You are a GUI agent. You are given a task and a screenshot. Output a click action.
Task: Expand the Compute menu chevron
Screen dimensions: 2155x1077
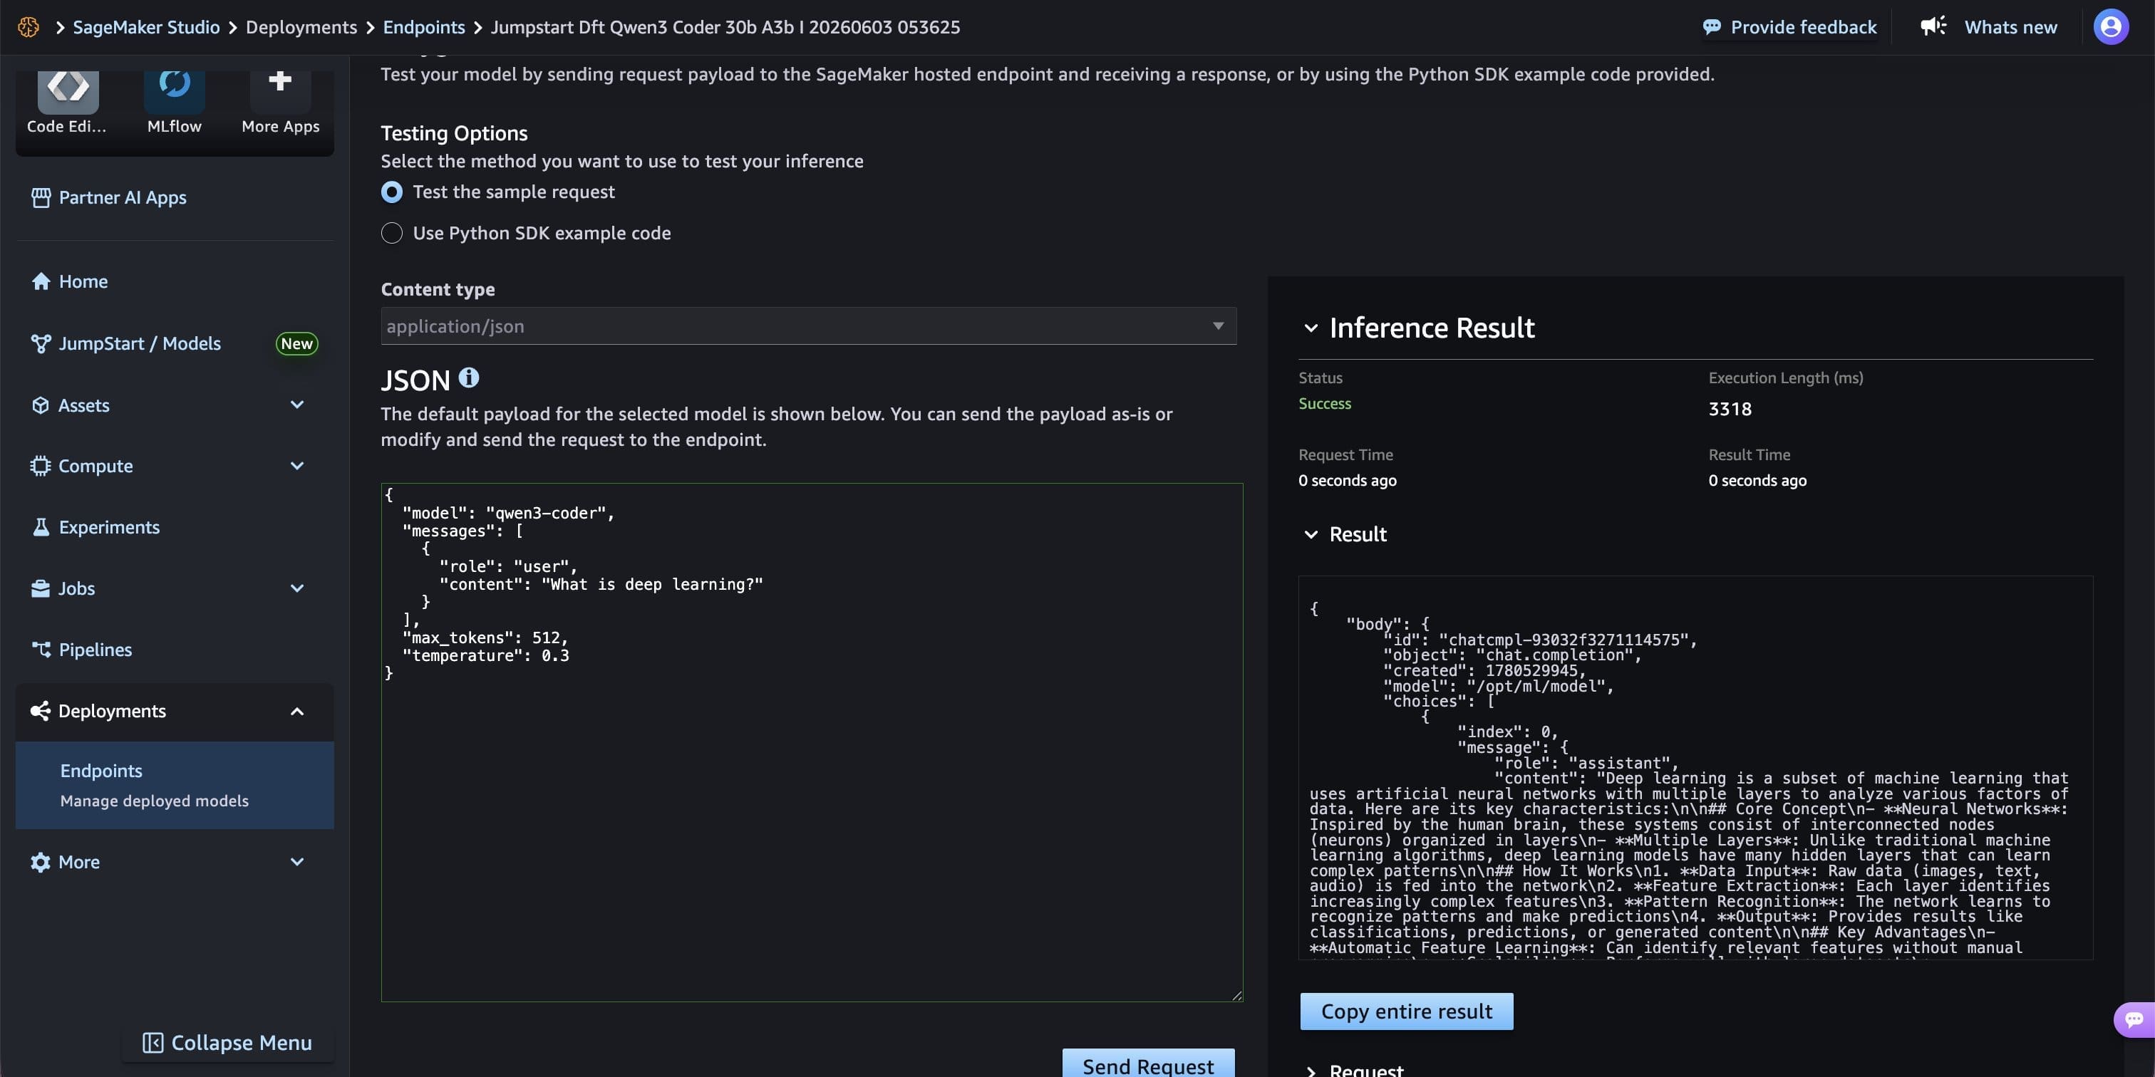click(x=297, y=466)
